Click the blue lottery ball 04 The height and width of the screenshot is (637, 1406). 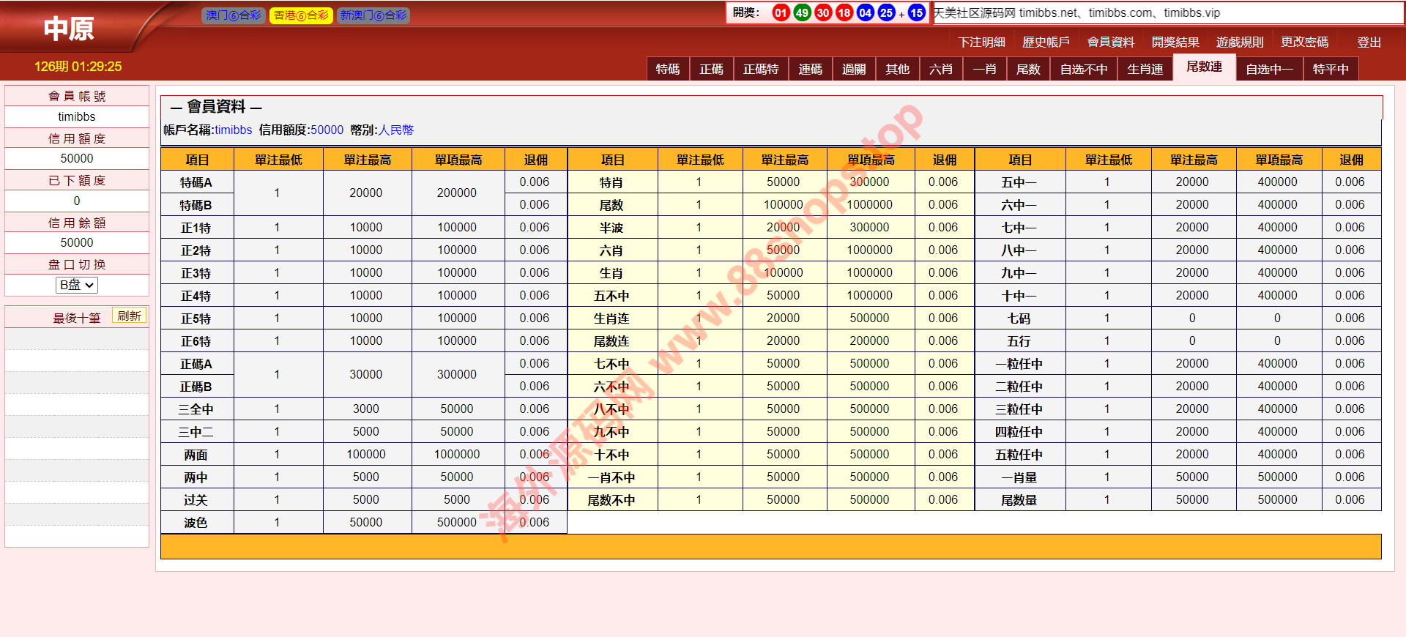pos(865,12)
